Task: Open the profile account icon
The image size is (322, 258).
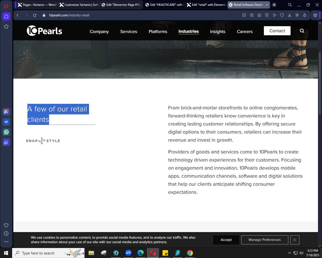Action: 305,15
